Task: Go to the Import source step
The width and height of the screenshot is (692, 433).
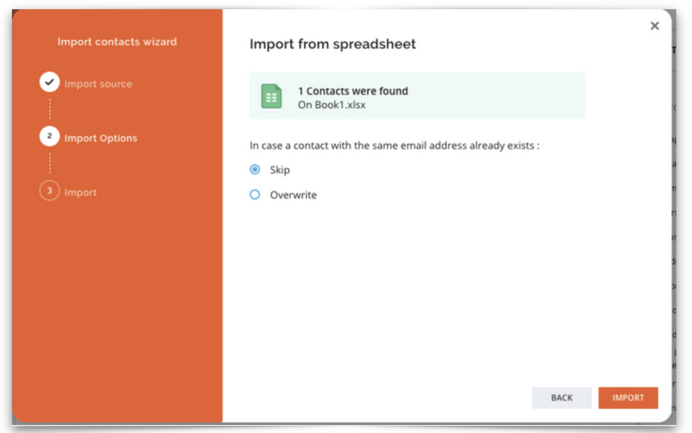Action: 98,84
